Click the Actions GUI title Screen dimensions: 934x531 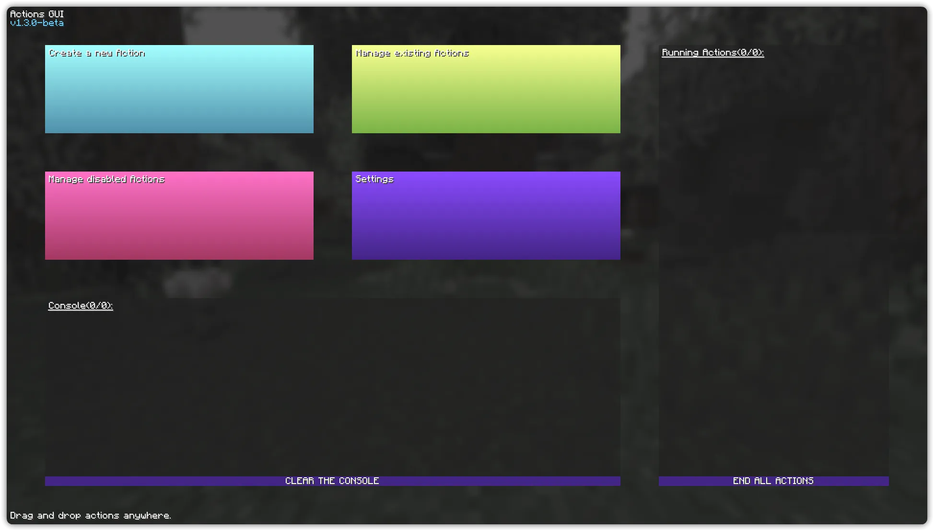click(x=37, y=13)
